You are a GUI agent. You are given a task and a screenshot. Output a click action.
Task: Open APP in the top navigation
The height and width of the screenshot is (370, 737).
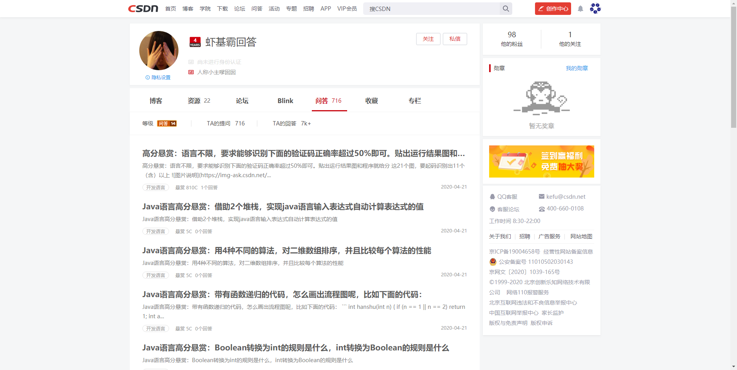326,9
